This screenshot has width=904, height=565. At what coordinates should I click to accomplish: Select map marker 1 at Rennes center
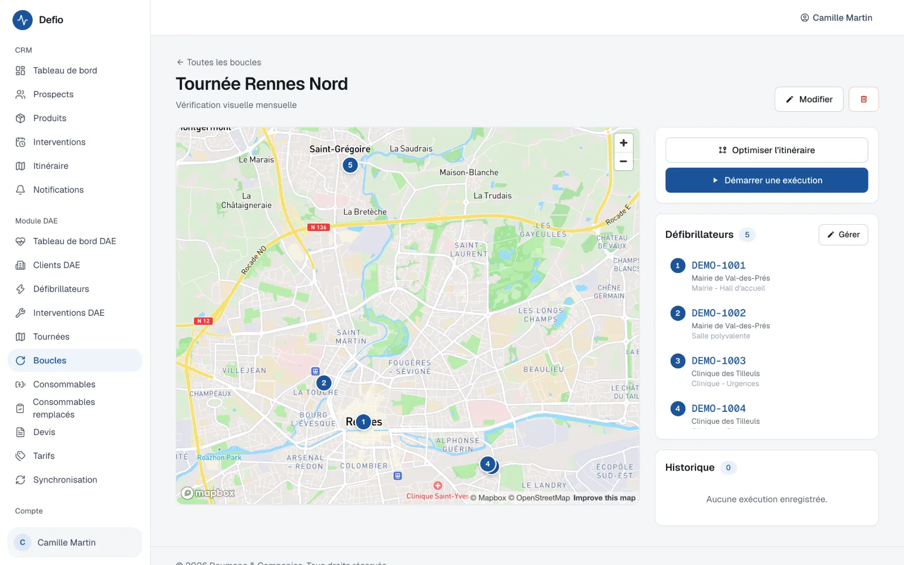(363, 421)
